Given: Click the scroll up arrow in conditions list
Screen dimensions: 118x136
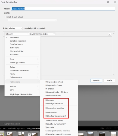Looking at the screenshot, I should click(x=114, y=33).
